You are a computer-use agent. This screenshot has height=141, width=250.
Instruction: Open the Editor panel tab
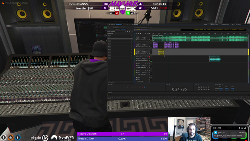[141, 27]
